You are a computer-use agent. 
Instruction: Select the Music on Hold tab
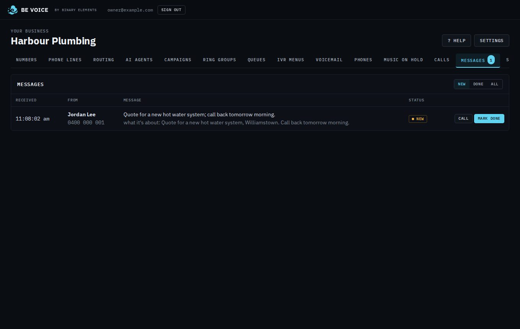pyautogui.click(x=403, y=60)
